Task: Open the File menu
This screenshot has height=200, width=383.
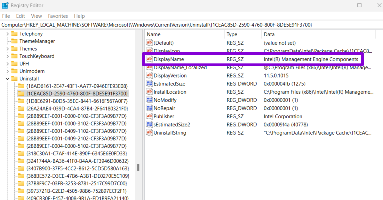Action: (x=6, y=16)
